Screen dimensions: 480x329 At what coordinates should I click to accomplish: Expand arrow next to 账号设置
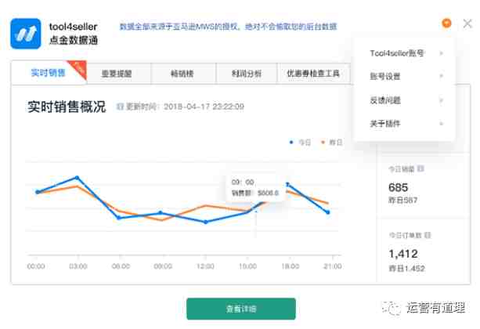[442, 77]
